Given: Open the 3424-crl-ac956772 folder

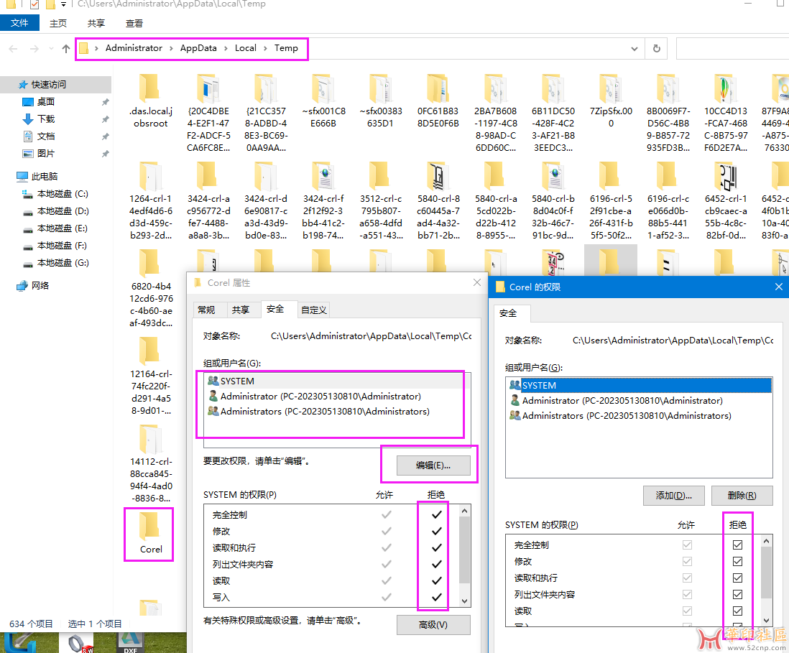Looking at the screenshot, I should (208, 200).
